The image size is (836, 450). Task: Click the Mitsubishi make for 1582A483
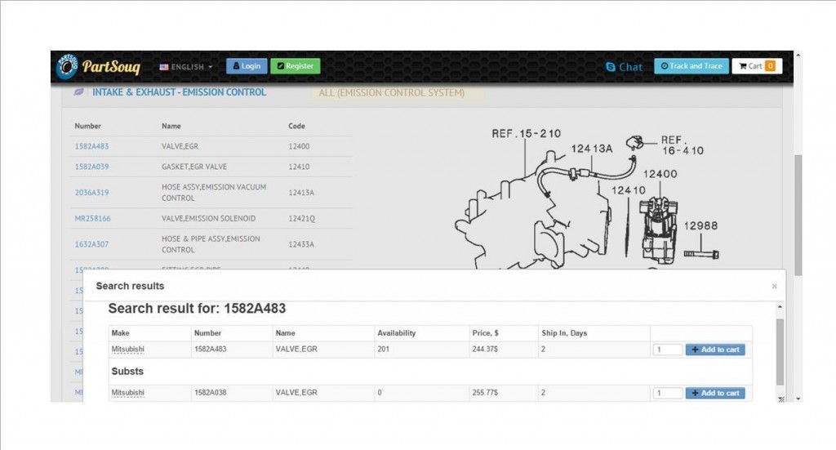coord(127,350)
